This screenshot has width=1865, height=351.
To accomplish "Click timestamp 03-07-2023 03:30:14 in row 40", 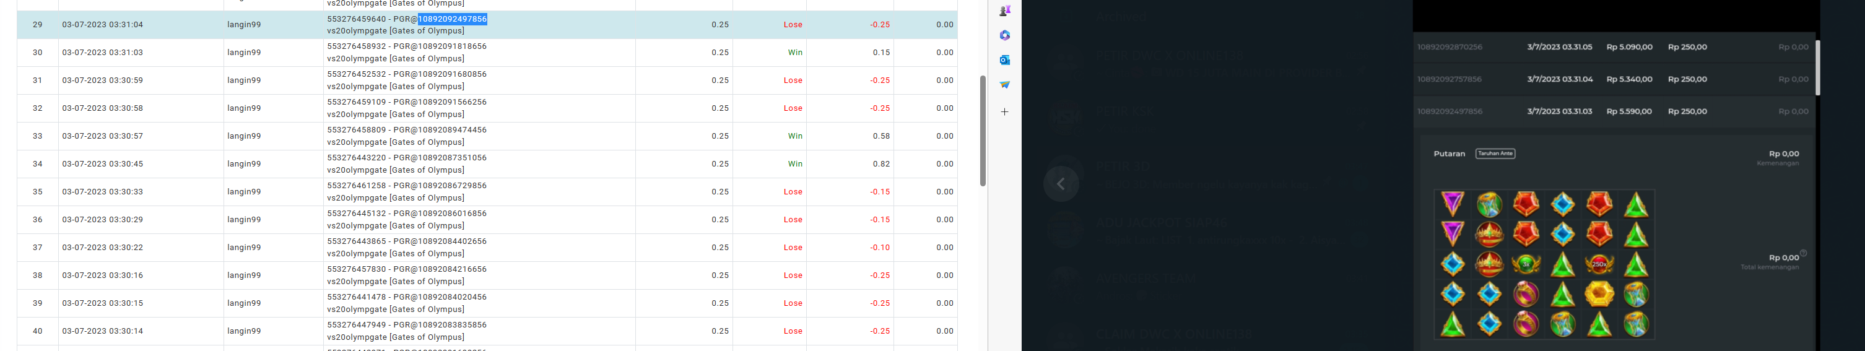I will click(103, 331).
